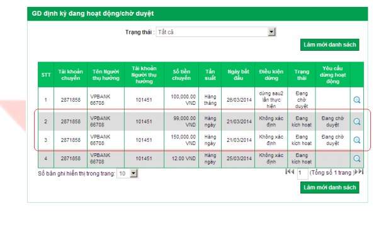
Task: Click Tổng số 1 trang text
Action: coord(332,173)
